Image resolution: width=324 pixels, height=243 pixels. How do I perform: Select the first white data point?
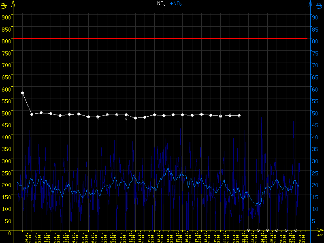[x=22, y=93]
